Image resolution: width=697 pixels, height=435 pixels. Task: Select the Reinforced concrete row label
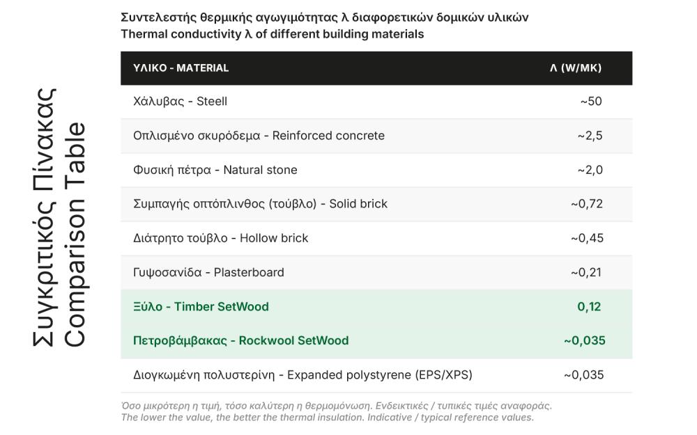259,136
